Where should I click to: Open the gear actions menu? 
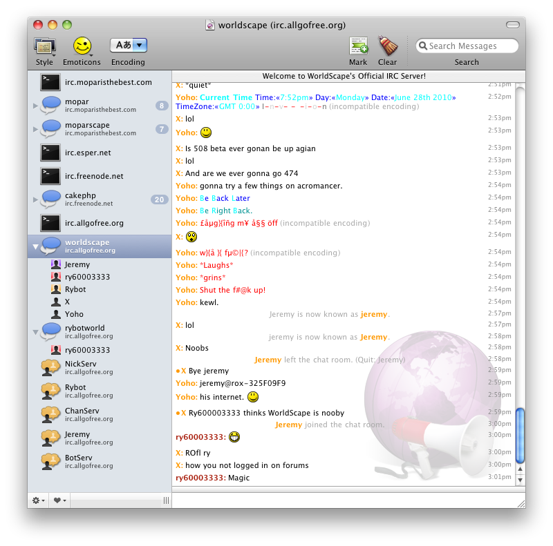coord(38,500)
